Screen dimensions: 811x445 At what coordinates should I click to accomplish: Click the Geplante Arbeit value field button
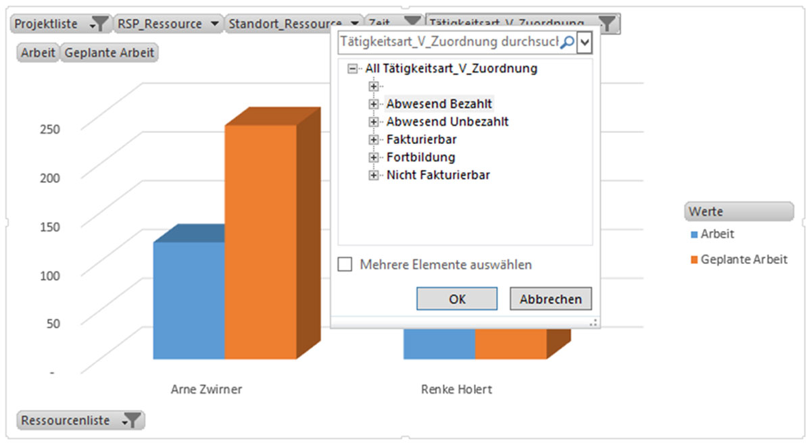click(109, 53)
